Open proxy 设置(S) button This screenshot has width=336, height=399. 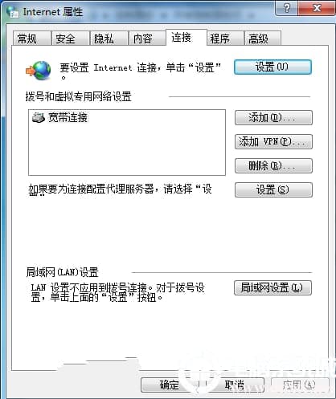pyautogui.click(x=273, y=190)
